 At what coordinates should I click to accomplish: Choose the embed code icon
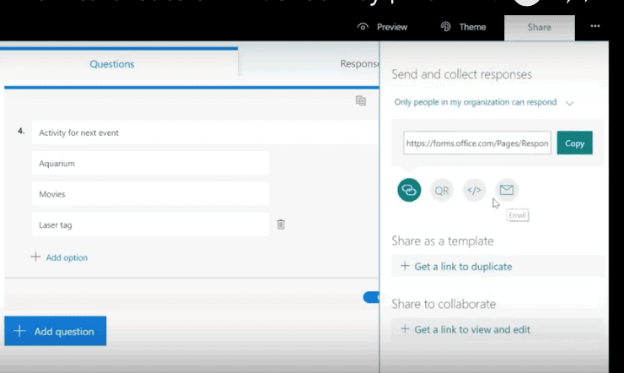(474, 190)
